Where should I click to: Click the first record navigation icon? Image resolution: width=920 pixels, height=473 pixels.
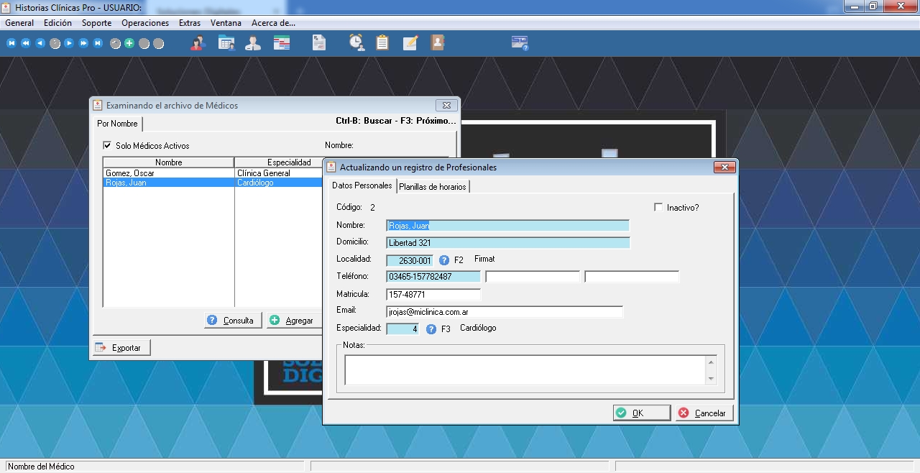[11, 43]
